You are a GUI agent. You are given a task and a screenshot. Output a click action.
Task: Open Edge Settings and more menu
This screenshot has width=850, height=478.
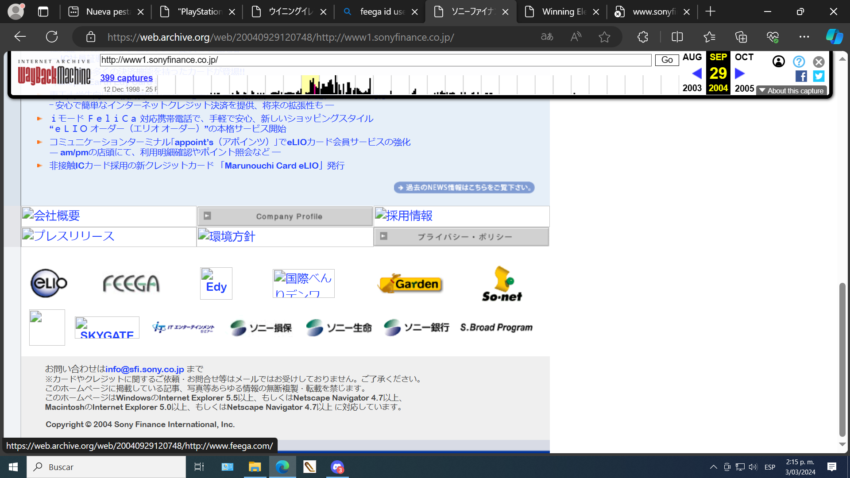[x=804, y=37]
